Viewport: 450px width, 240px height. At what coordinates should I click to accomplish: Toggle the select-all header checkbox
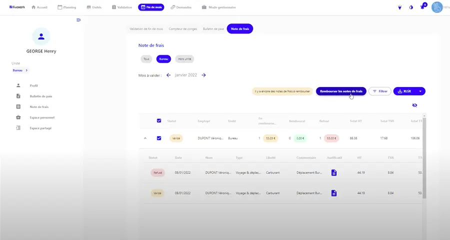[x=159, y=120]
